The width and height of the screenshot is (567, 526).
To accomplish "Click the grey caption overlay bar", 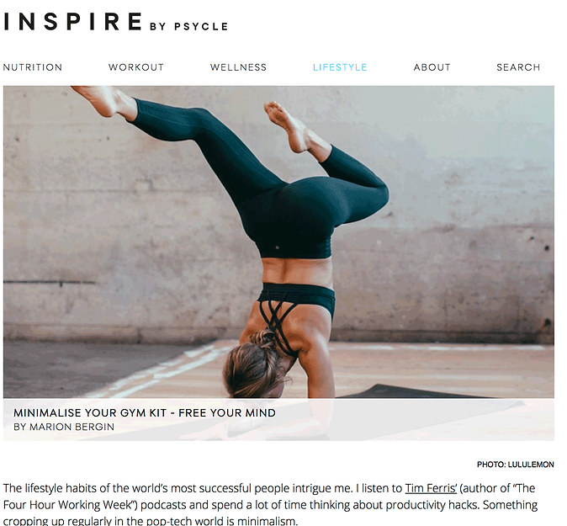I will point(278,420).
